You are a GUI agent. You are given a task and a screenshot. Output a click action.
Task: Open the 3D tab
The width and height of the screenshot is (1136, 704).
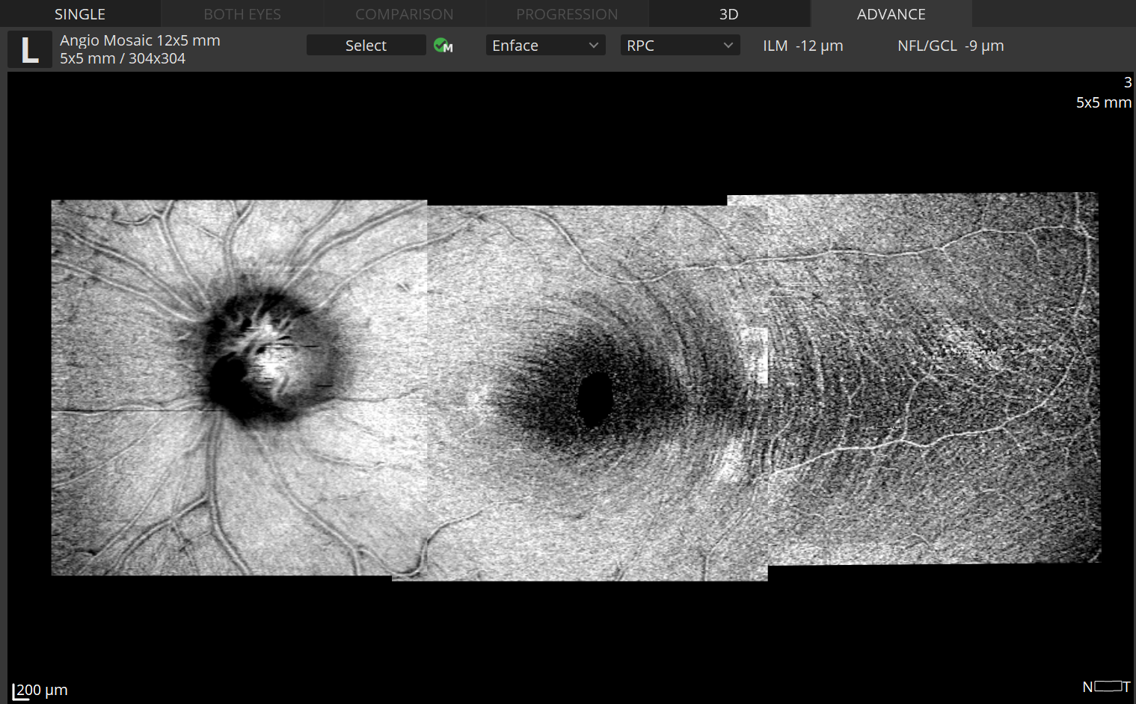pyautogui.click(x=728, y=14)
